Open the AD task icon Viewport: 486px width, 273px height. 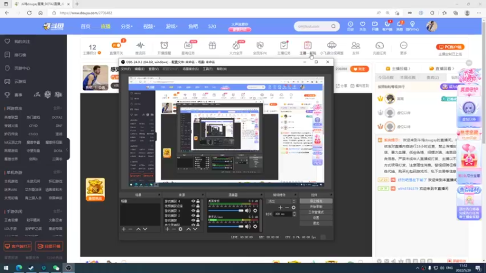pyautogui.click(x=188, y=45)
